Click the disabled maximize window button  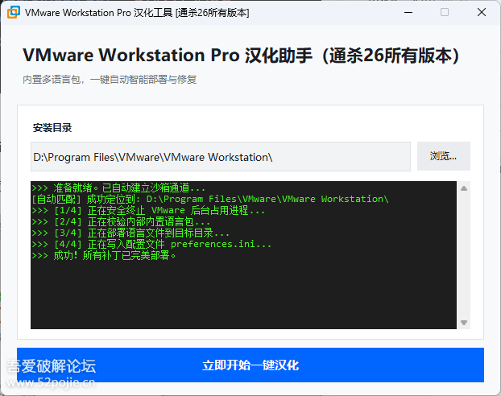(x=445, y=12)
